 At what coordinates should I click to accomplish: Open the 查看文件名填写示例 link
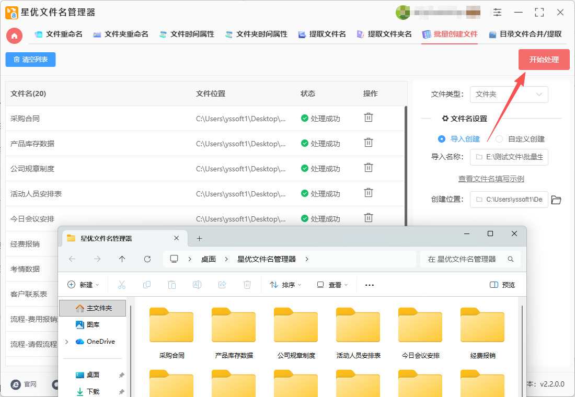point(491,179)
